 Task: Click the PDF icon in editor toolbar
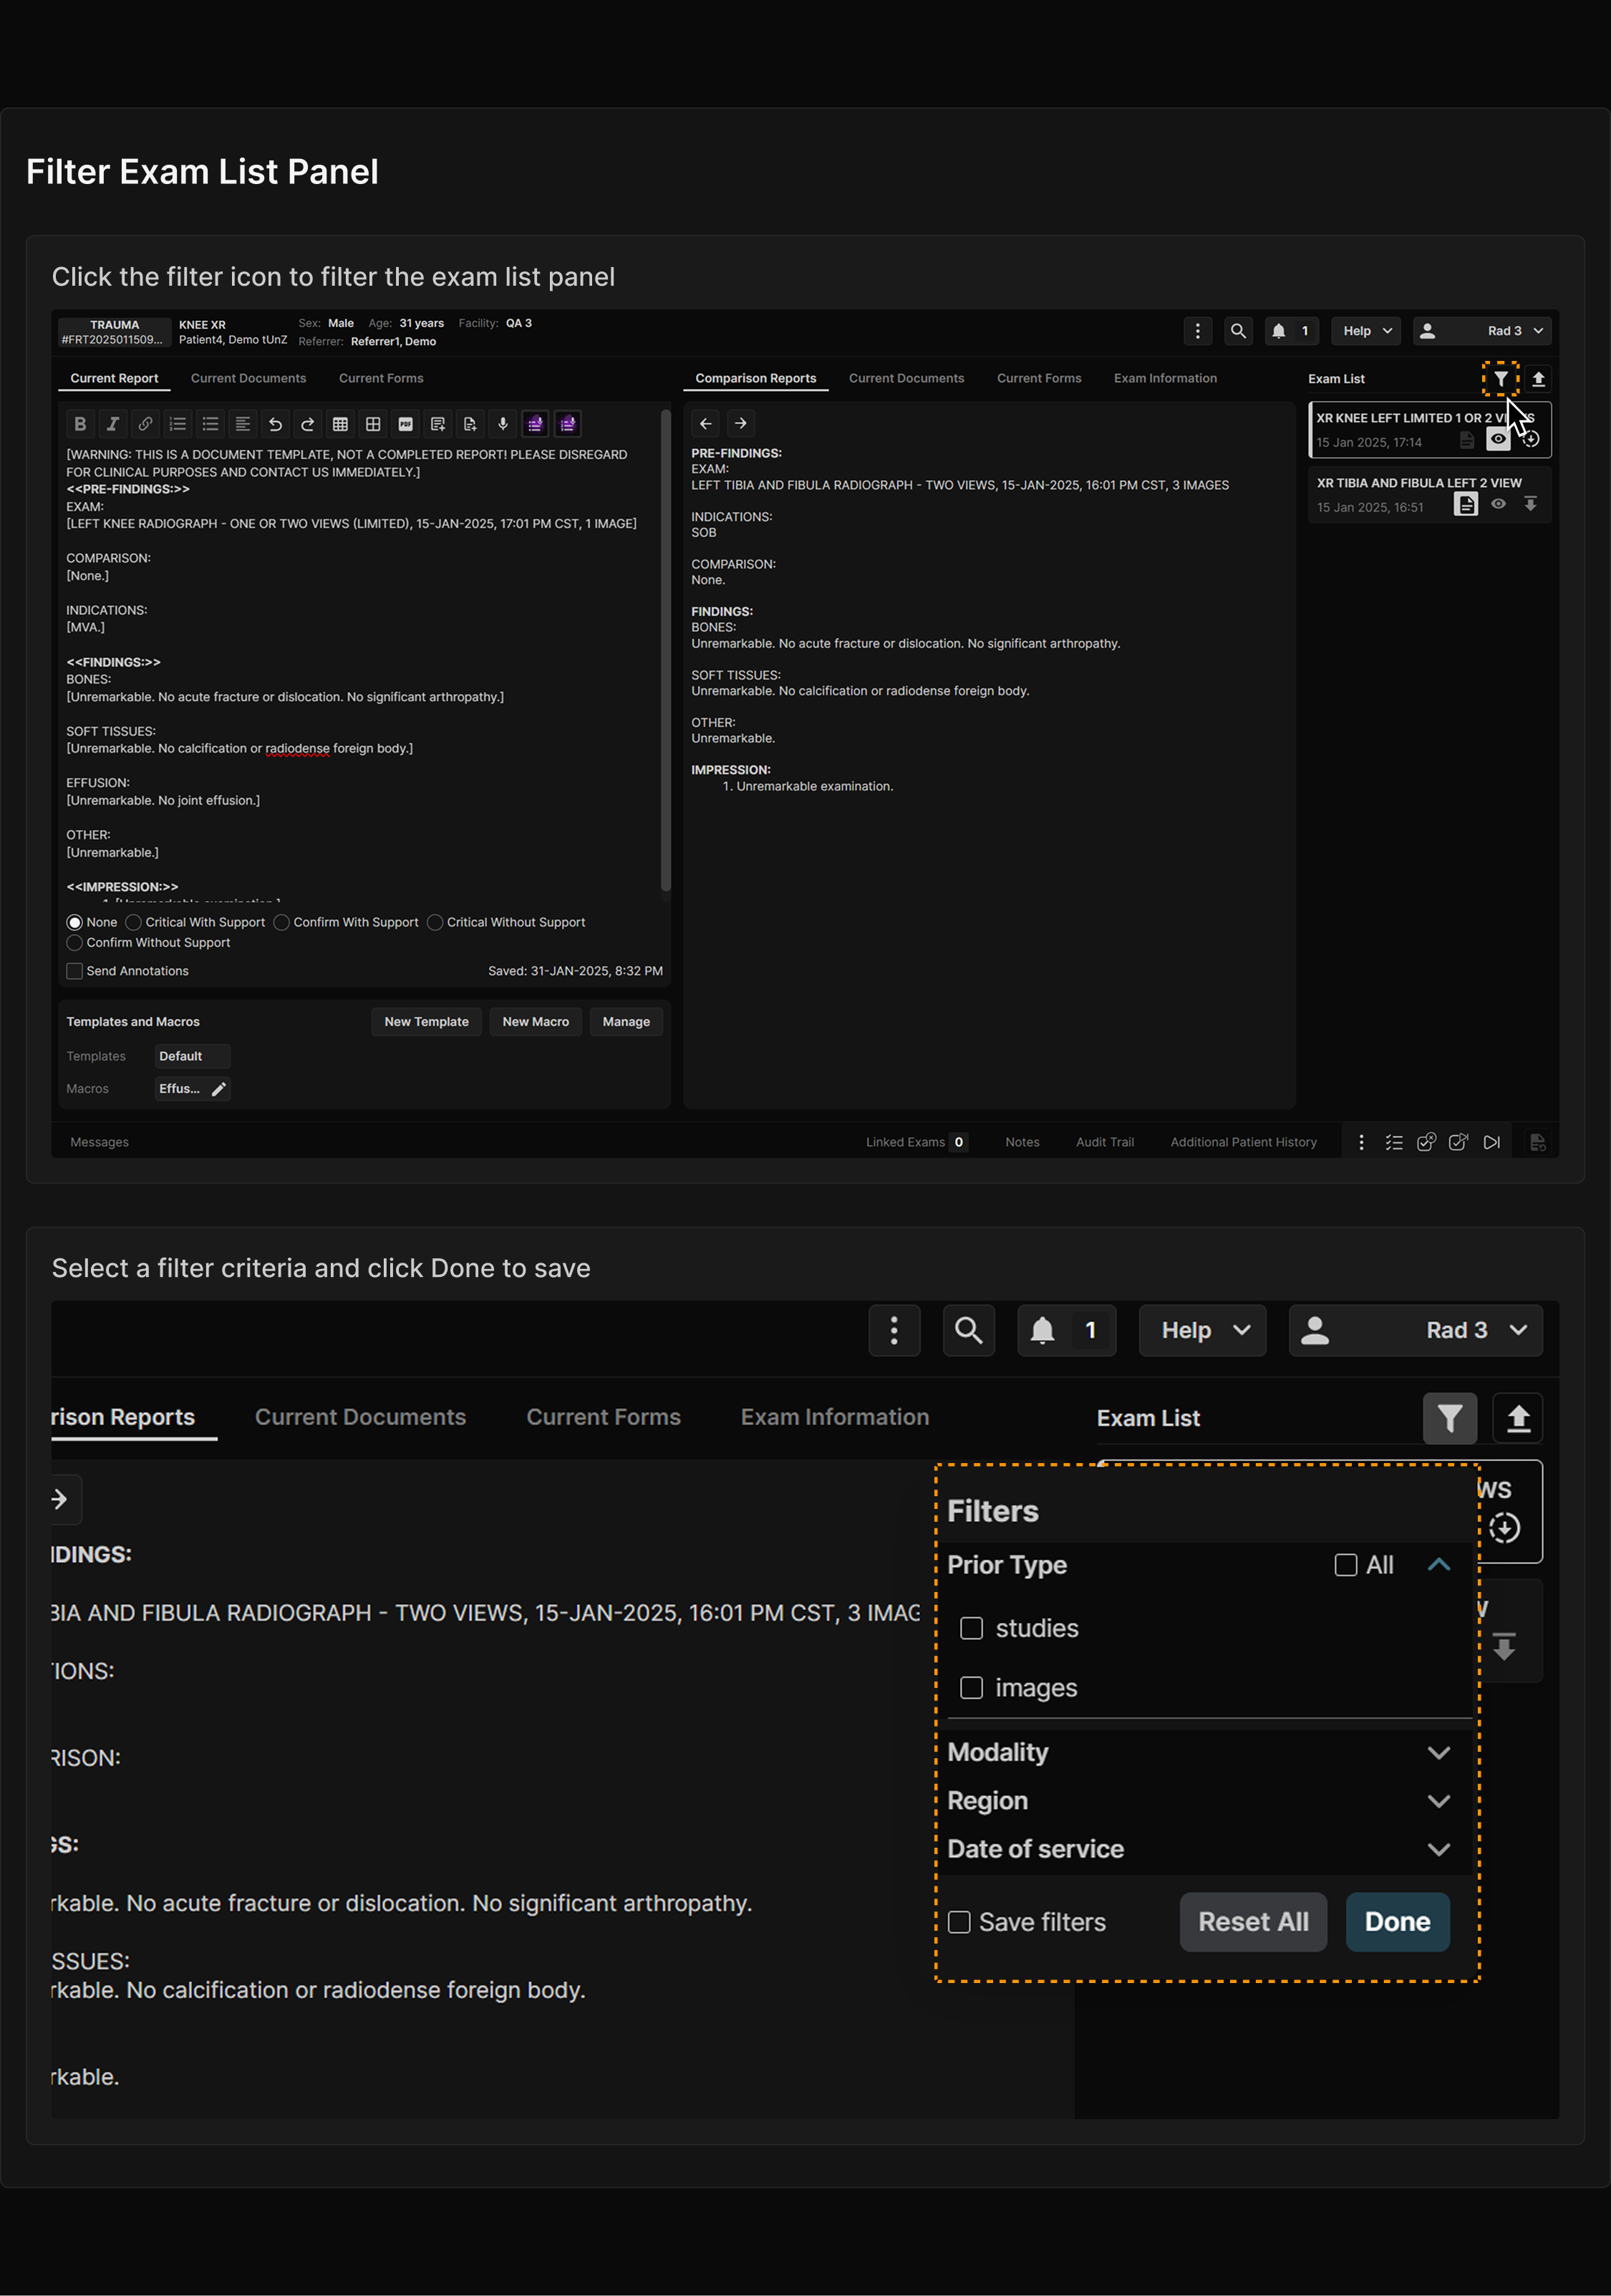pyautogui.click(x=405, y=424)
